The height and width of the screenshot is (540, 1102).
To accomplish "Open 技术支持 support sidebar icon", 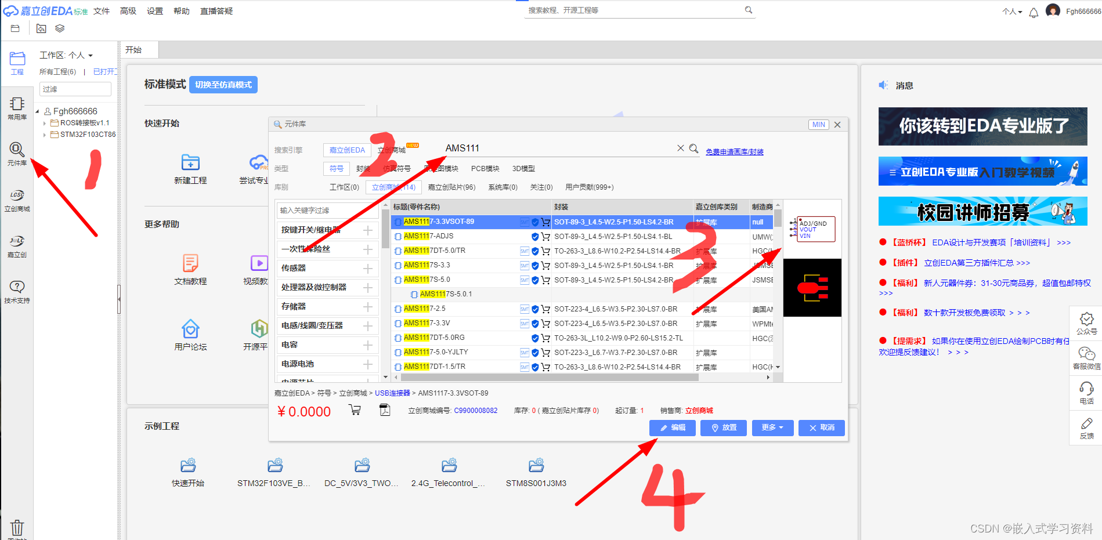I will click(x=17, y=292).
